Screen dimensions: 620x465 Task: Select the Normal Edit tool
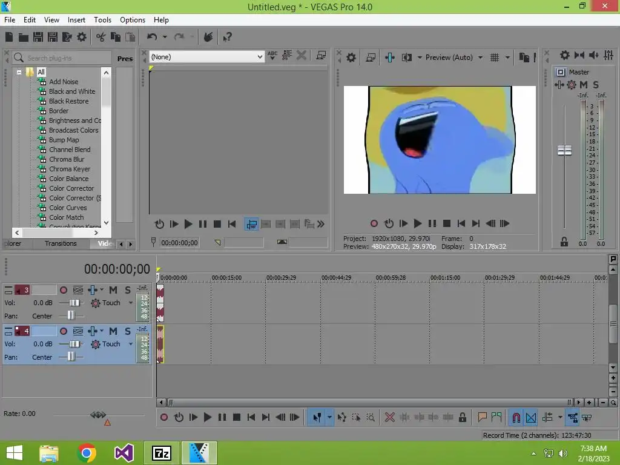317,417
